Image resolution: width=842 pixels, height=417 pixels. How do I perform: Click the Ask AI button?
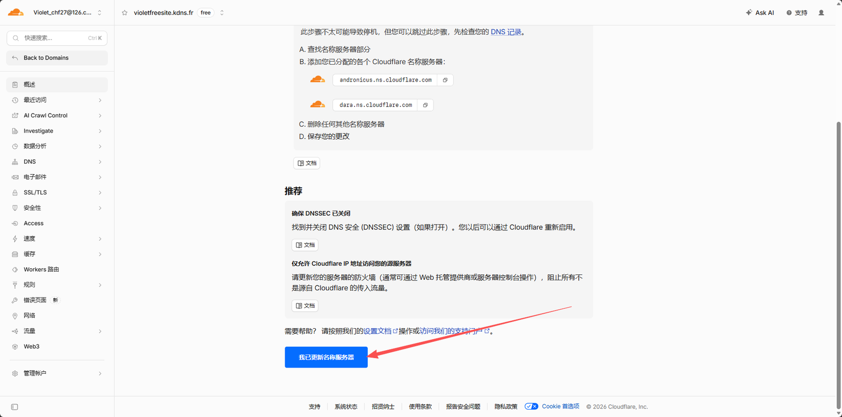(x=760, y=13)
